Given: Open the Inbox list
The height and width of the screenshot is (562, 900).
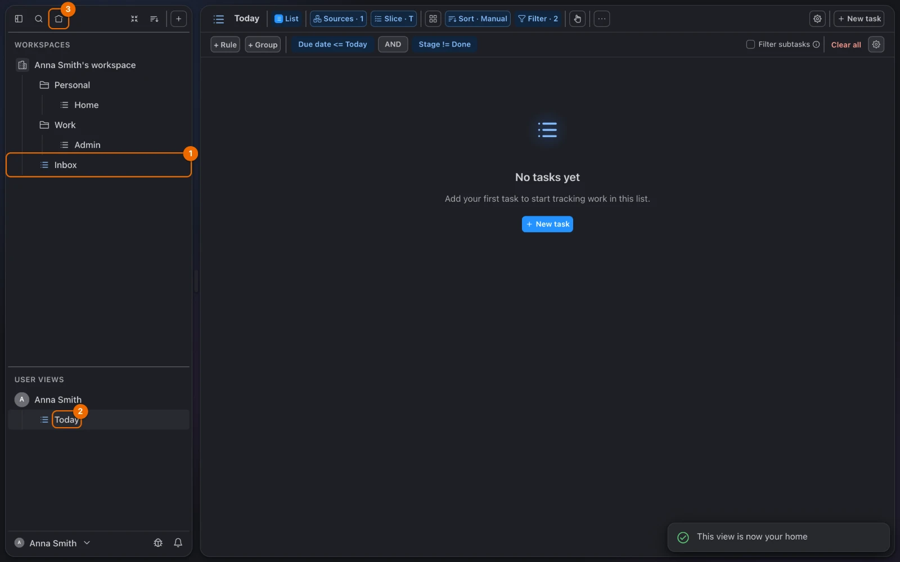Looking at the screenshot, I should 98,165.
